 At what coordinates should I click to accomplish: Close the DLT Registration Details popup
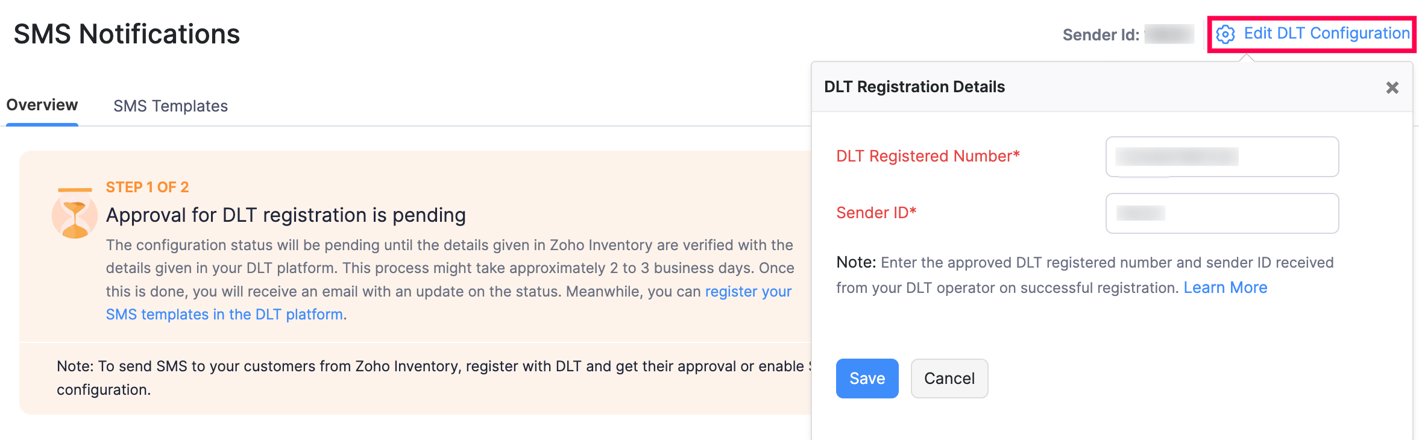click(1392, 88)
